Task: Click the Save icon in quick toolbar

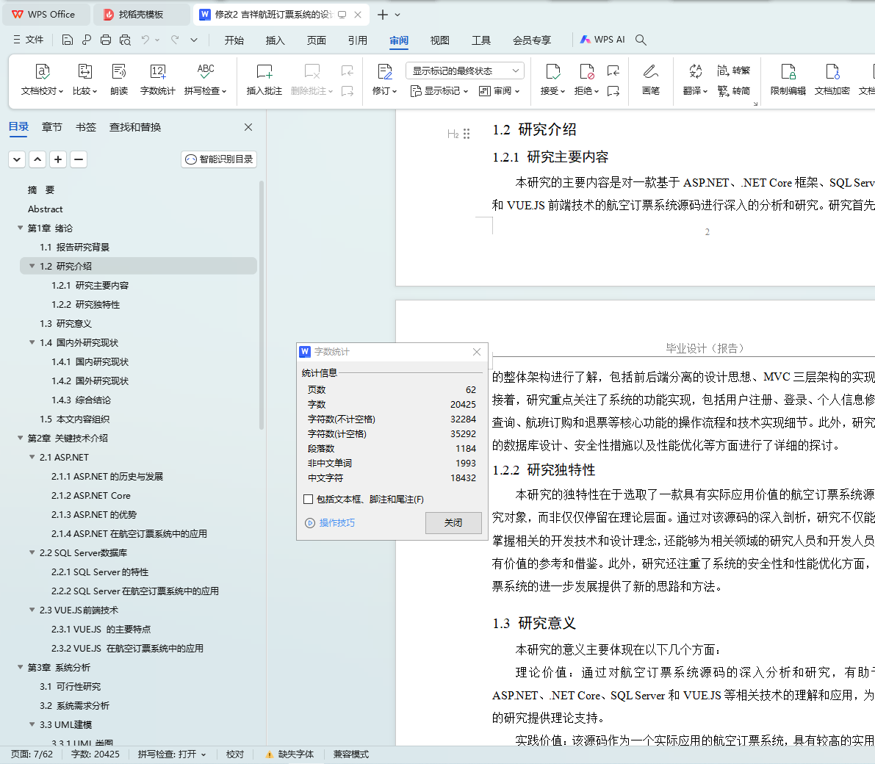Action: click(68, 40)
